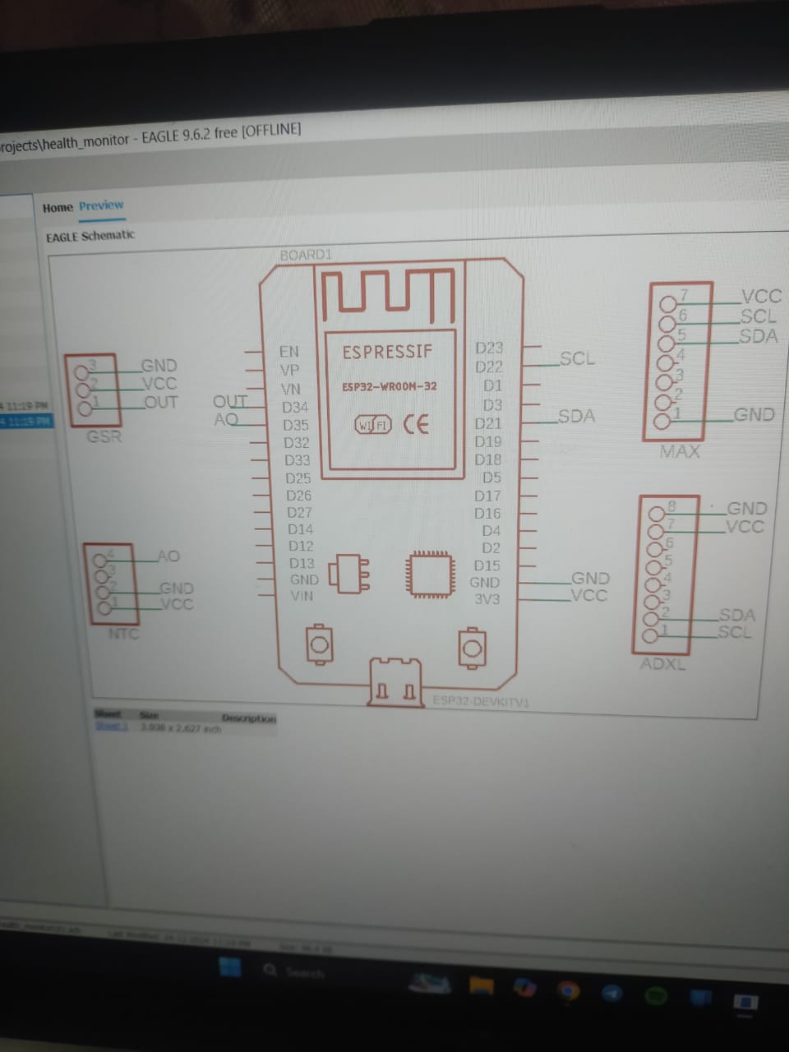Open the Windows Start menu
The width and height of the screenshot is (789, 1052).
pos(230,967)
